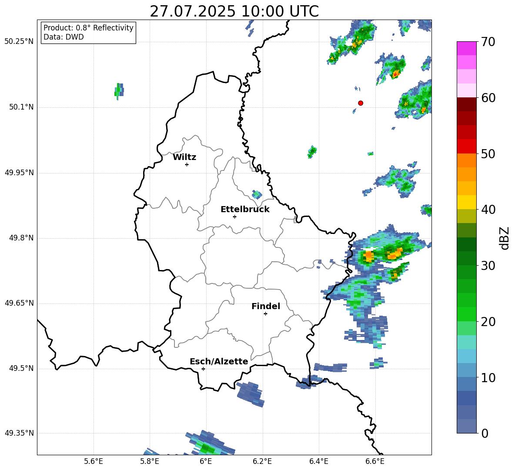Image resolution: width=515 pixels, height=470 pixels.
Task: Click the Esch/Alzette city label
Action: (x=219, y=362)
